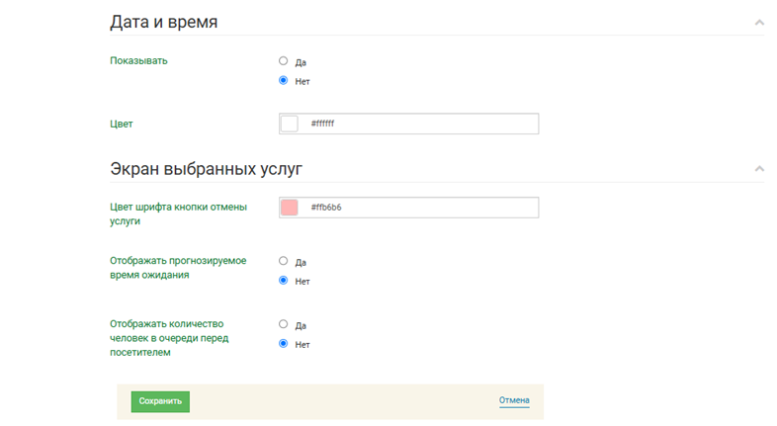Click the "Показывать" field label
777x426 pixels.
138,60
